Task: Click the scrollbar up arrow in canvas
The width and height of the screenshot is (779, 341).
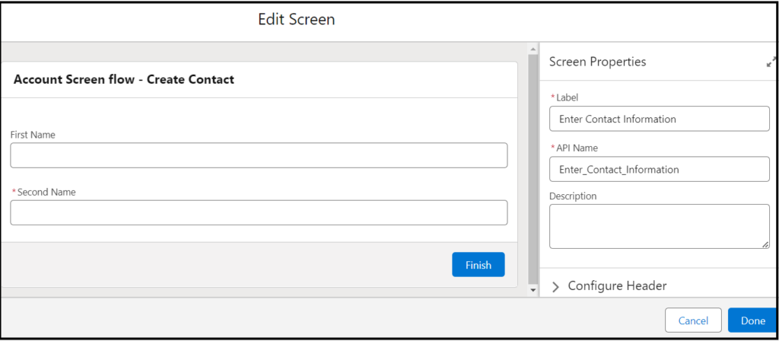Action: click(x=533, y=49)
